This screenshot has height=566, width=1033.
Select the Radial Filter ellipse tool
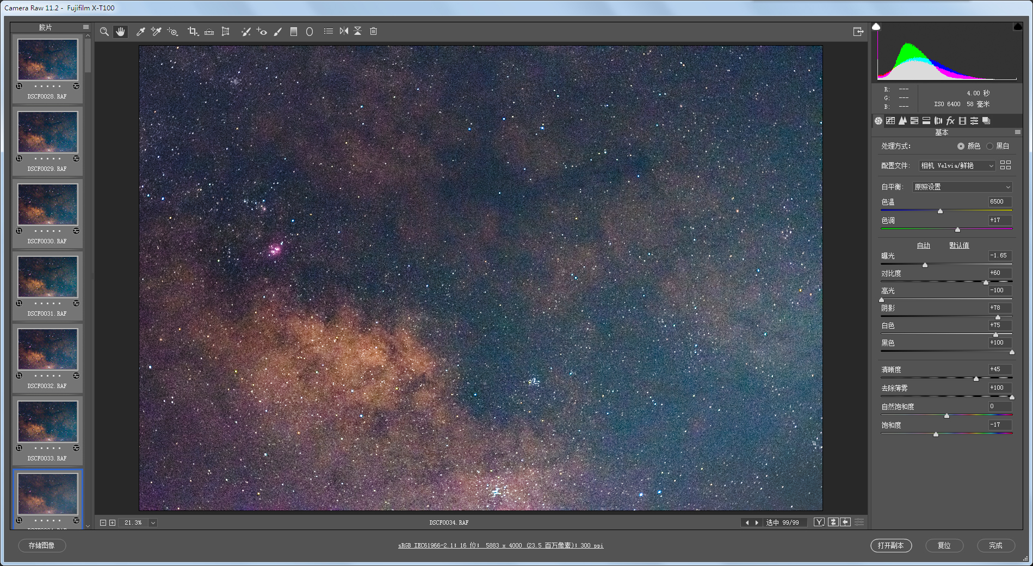pyautogui.click(x=310, y=32)
